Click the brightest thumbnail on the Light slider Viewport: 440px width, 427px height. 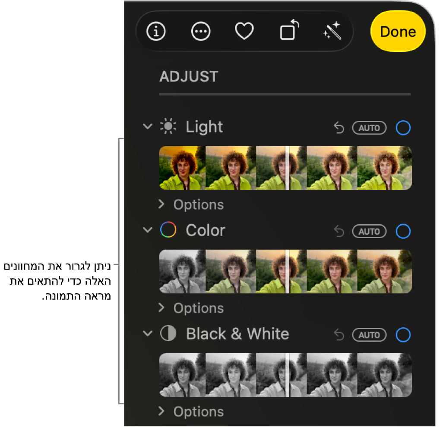[x=384, y=168]
